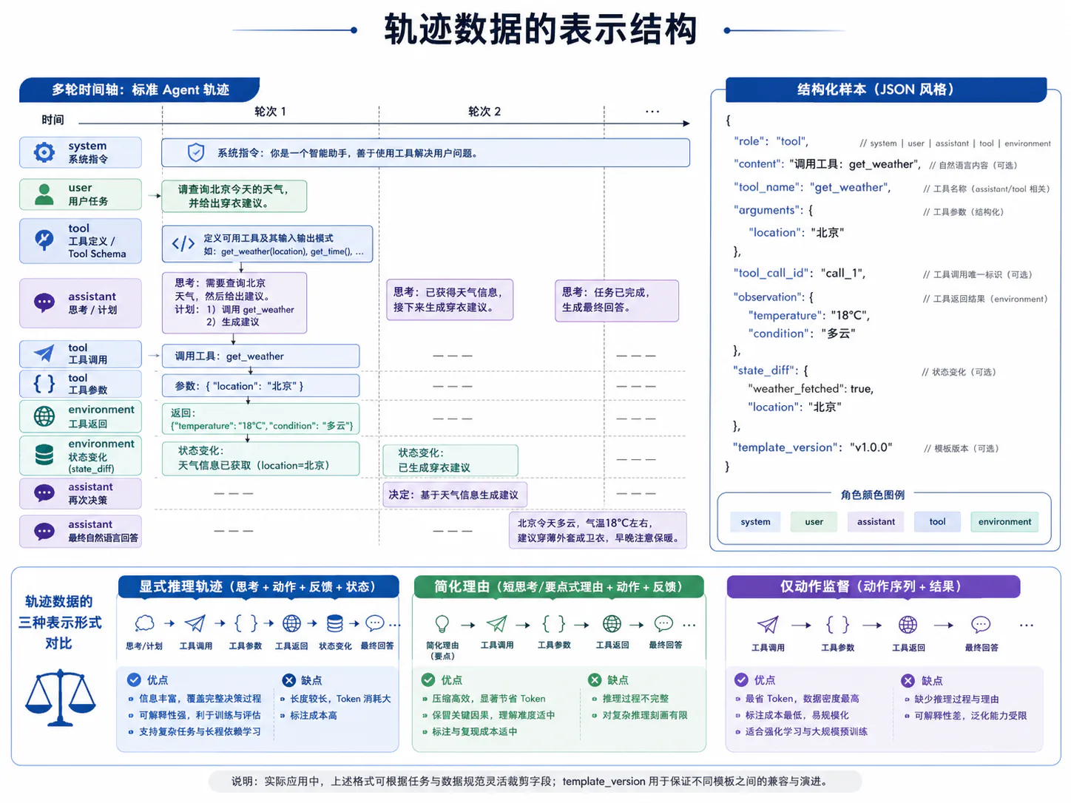Click the "role": "tool" line in the JSON sample
Viewport: 1071px width, 803px height.
[x=771, y=141]
